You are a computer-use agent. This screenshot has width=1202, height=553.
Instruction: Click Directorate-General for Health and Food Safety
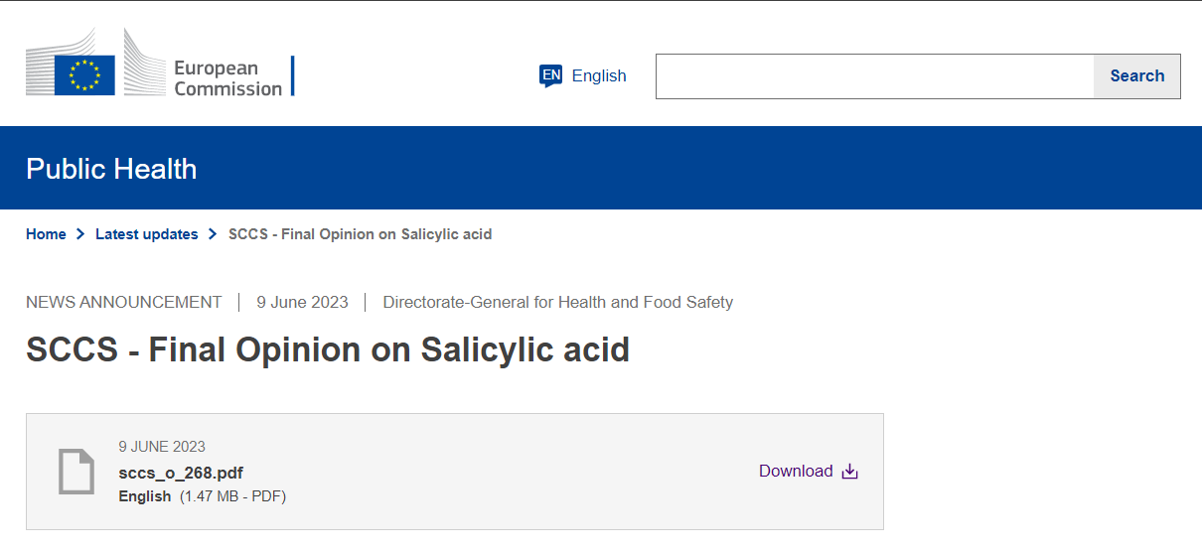(x=557, y=302)
